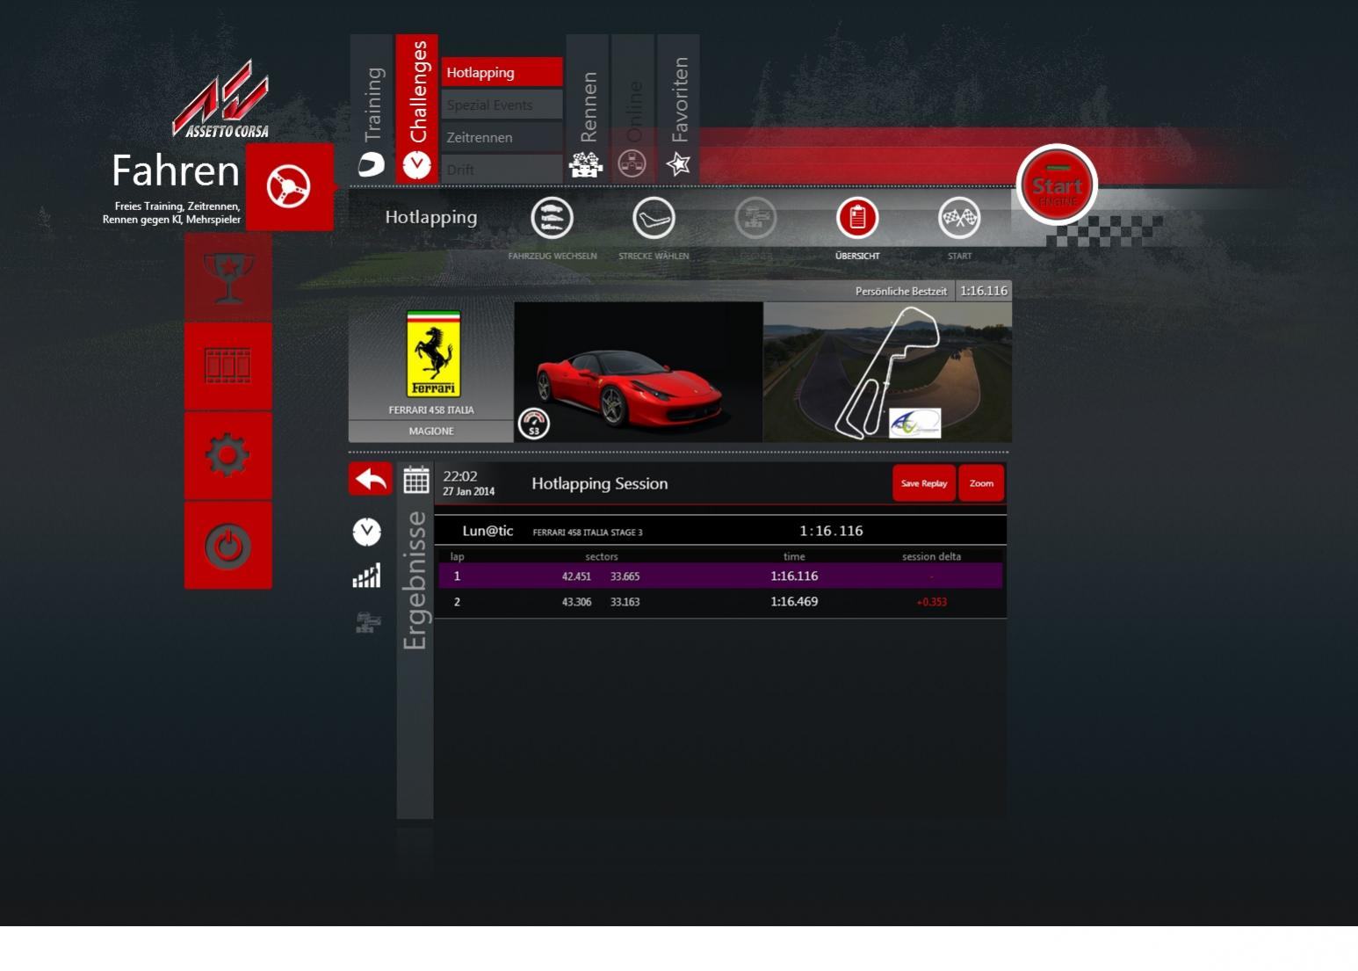The image size is (1358, 971).
Task: Click the sector time 42.451
Action: 576,576
